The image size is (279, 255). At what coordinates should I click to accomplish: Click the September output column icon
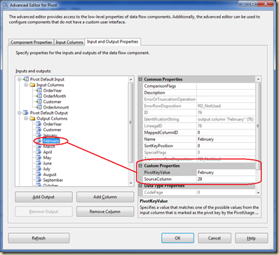(39, 180)
